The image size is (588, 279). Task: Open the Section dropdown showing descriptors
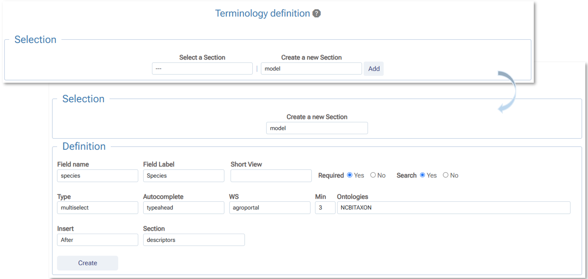click(194, 240)
